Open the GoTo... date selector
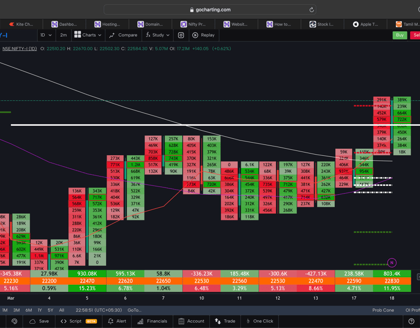The width and height of the screenshot is (420, 328). point(135,310)
